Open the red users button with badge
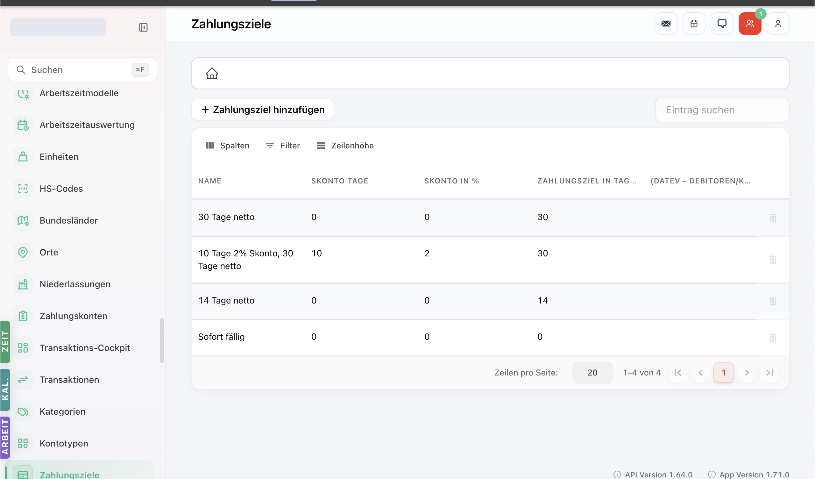 (750, 24)
